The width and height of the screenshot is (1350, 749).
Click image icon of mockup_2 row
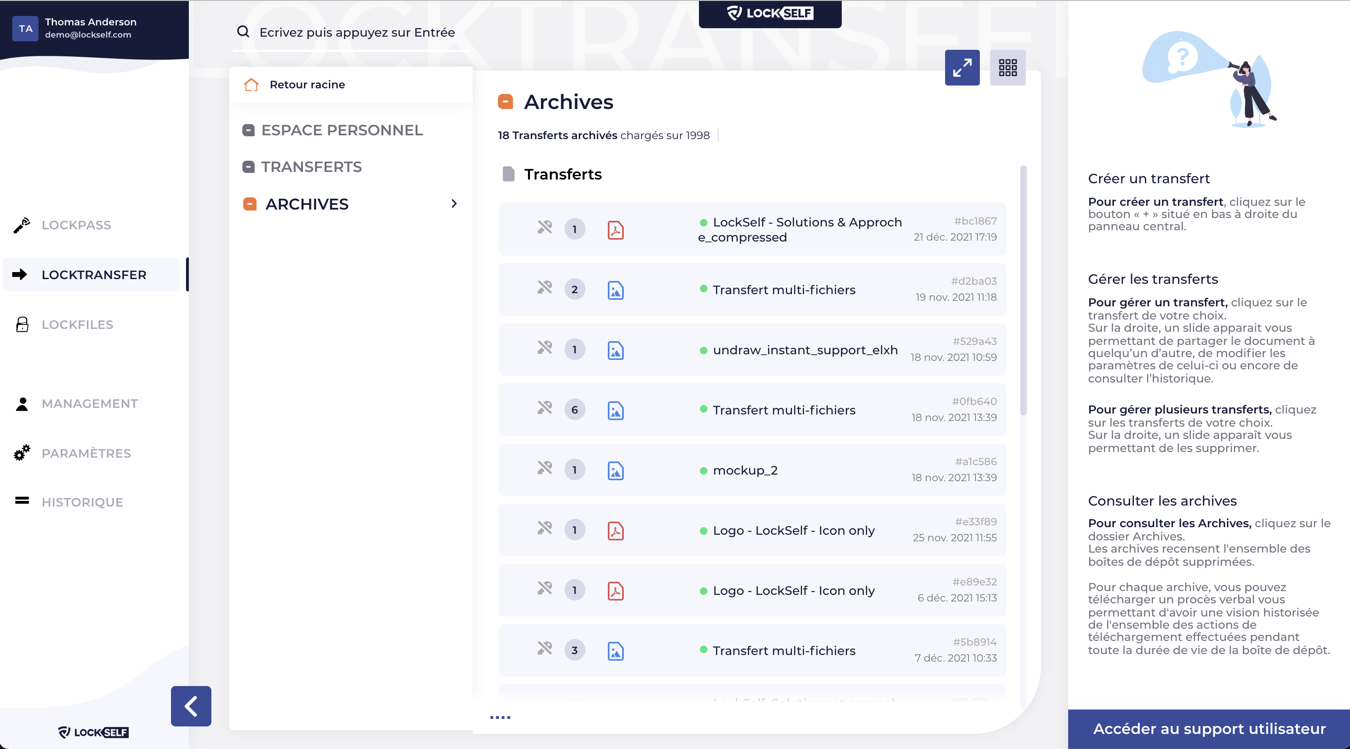click(615, 471)
